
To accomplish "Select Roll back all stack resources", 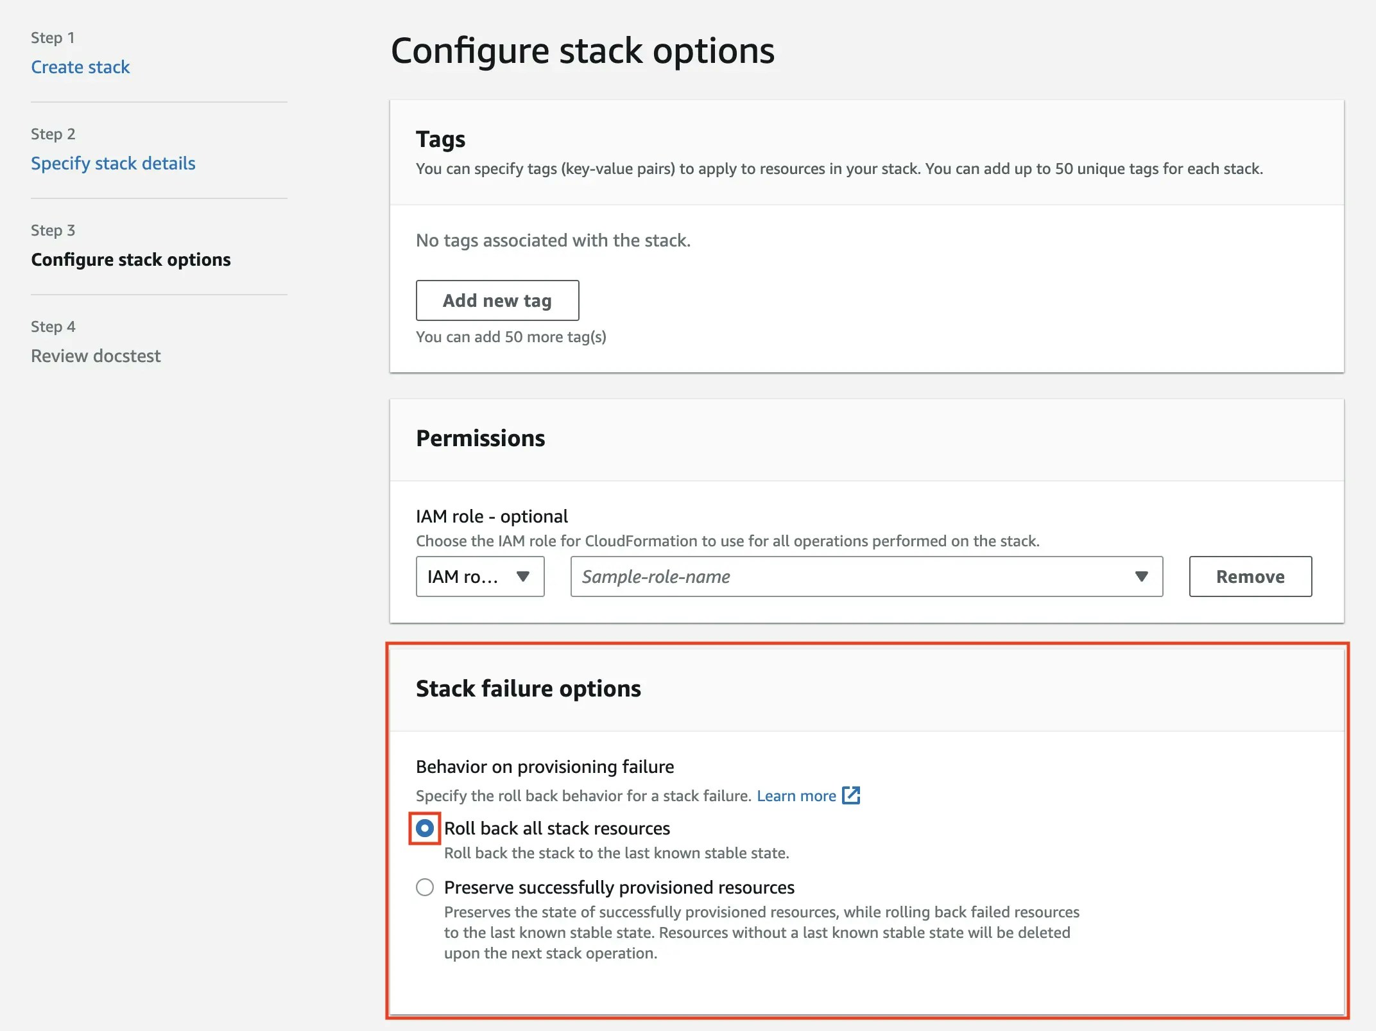I will pyautogui.click(x=424, y=828).
